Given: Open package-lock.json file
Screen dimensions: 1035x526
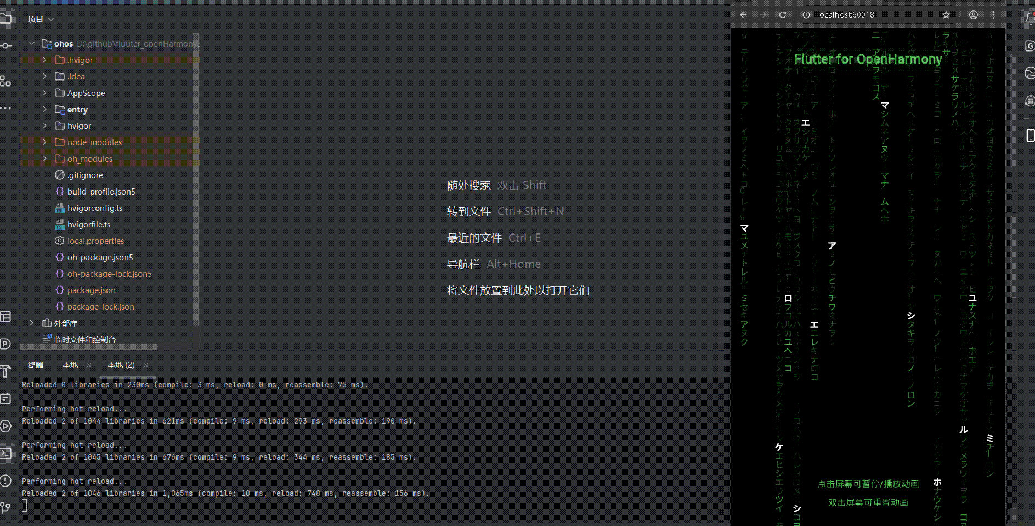Looking at the screenshot, I should coord(101,306).
